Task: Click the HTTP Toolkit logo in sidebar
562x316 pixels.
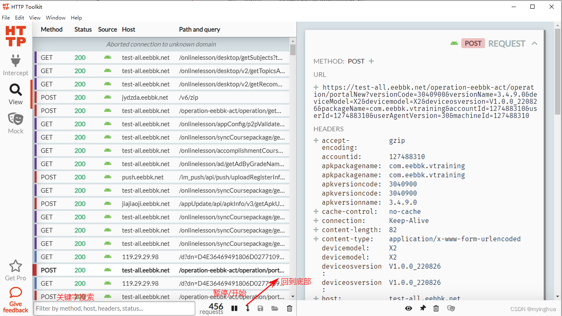Action: 16,36
